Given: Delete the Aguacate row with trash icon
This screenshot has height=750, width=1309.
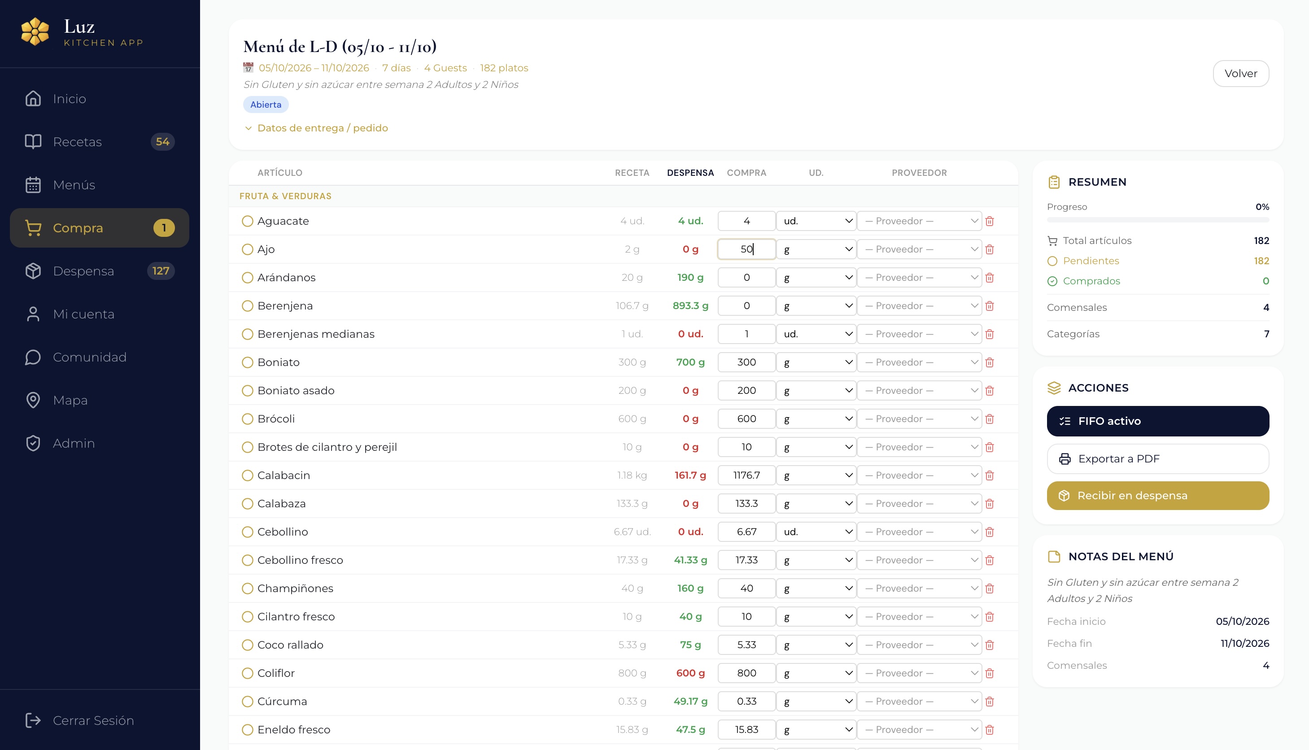Looking at the screenshot, I should coord(990,221).
